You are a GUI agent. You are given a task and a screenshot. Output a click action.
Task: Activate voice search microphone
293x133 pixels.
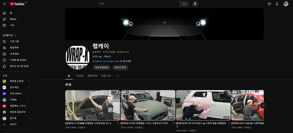pos(195,4)
